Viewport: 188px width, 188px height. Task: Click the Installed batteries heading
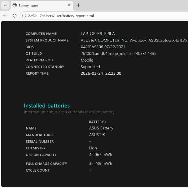click(47, 106)
